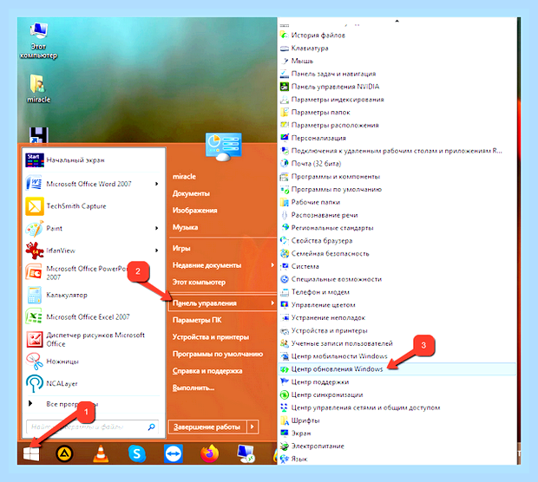Open TeamViewer from the taskbar
This screenshot has height=482, width=538.
coord(174,453)
